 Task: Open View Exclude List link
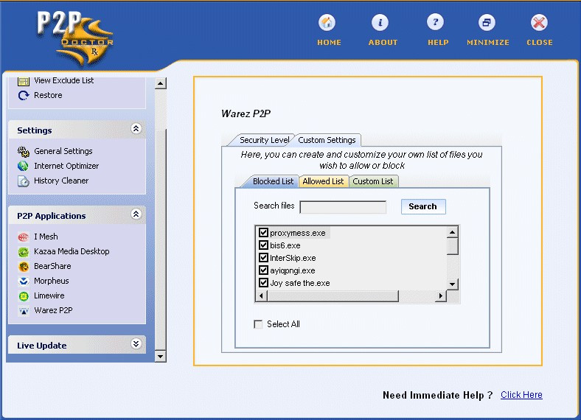tap(63, 80)
